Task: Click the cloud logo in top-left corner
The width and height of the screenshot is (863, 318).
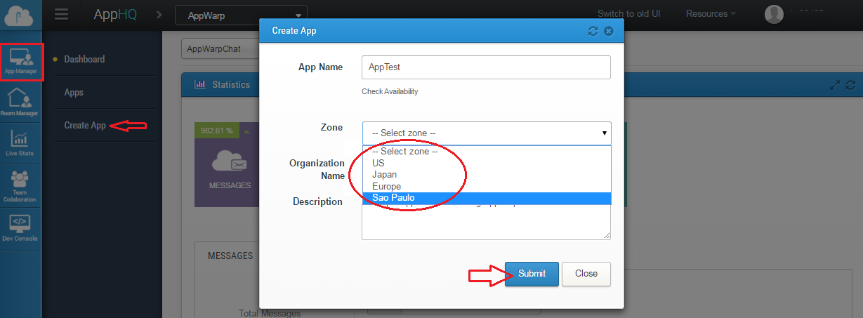Action: [x=20, y=15]
